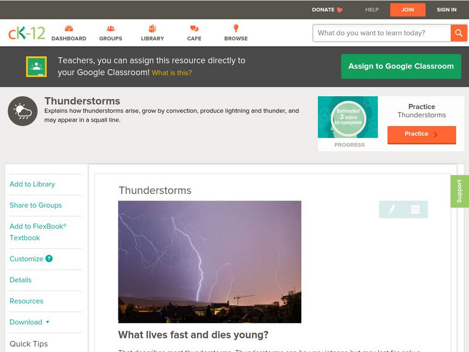The width and height of the screenshot is (469, 352).
Task: Click the Thunderstorms weather concept icon
Action: pos(23,111)
